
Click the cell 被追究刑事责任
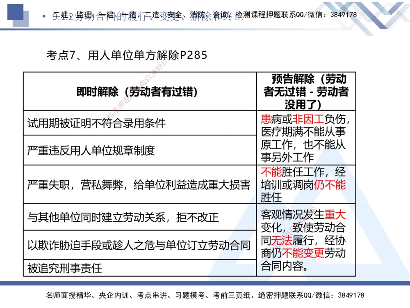point(64,269)
